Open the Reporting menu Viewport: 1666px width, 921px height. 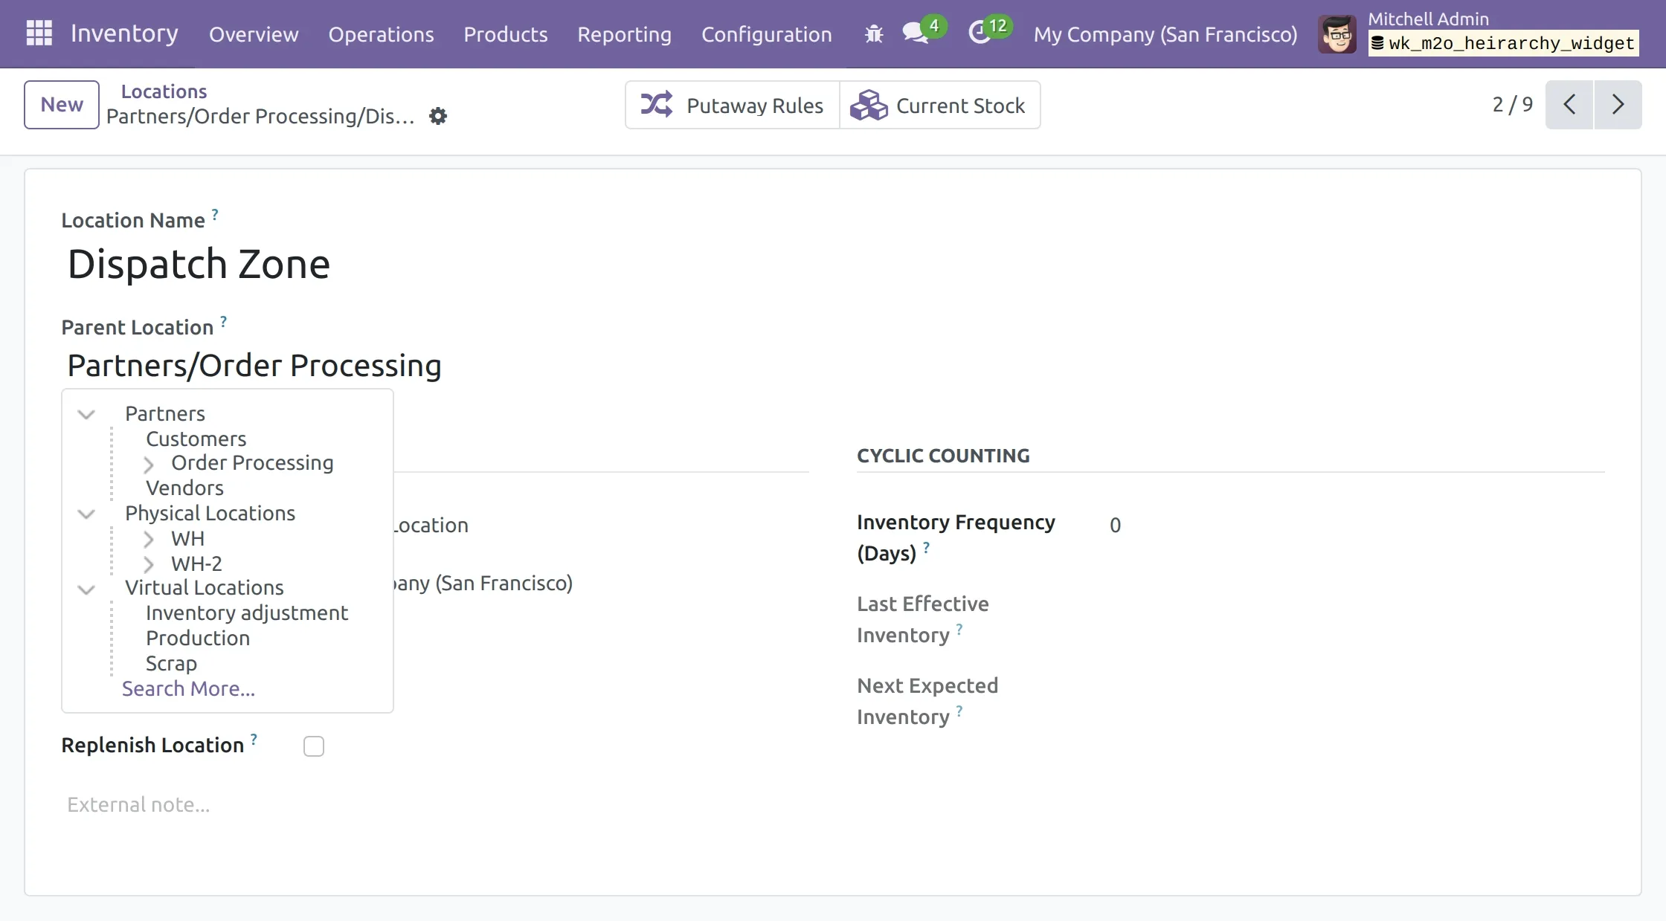624,34
